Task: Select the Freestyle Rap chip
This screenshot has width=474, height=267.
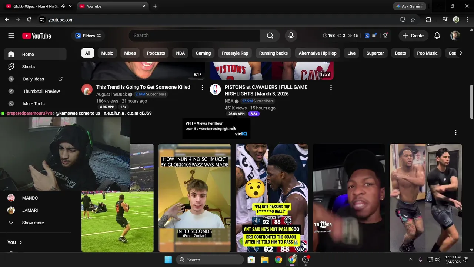Action: click(235, 53)
